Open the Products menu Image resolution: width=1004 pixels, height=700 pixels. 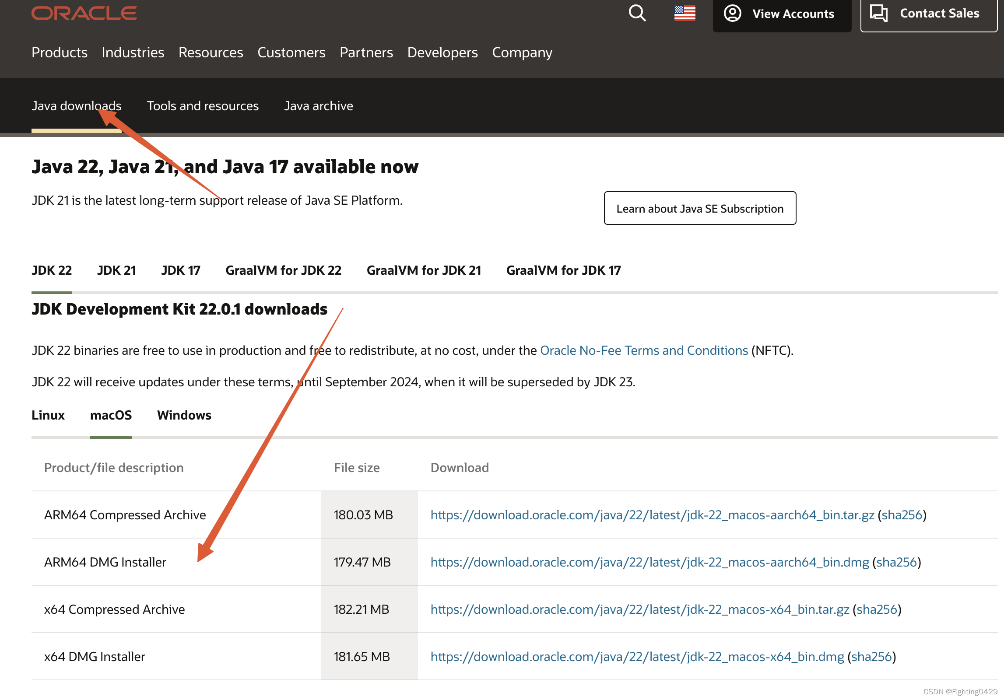pyautogui.click(x=60, y=52)
